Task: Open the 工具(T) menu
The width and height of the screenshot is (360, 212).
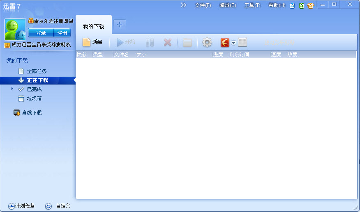Action: coord(252,5)
